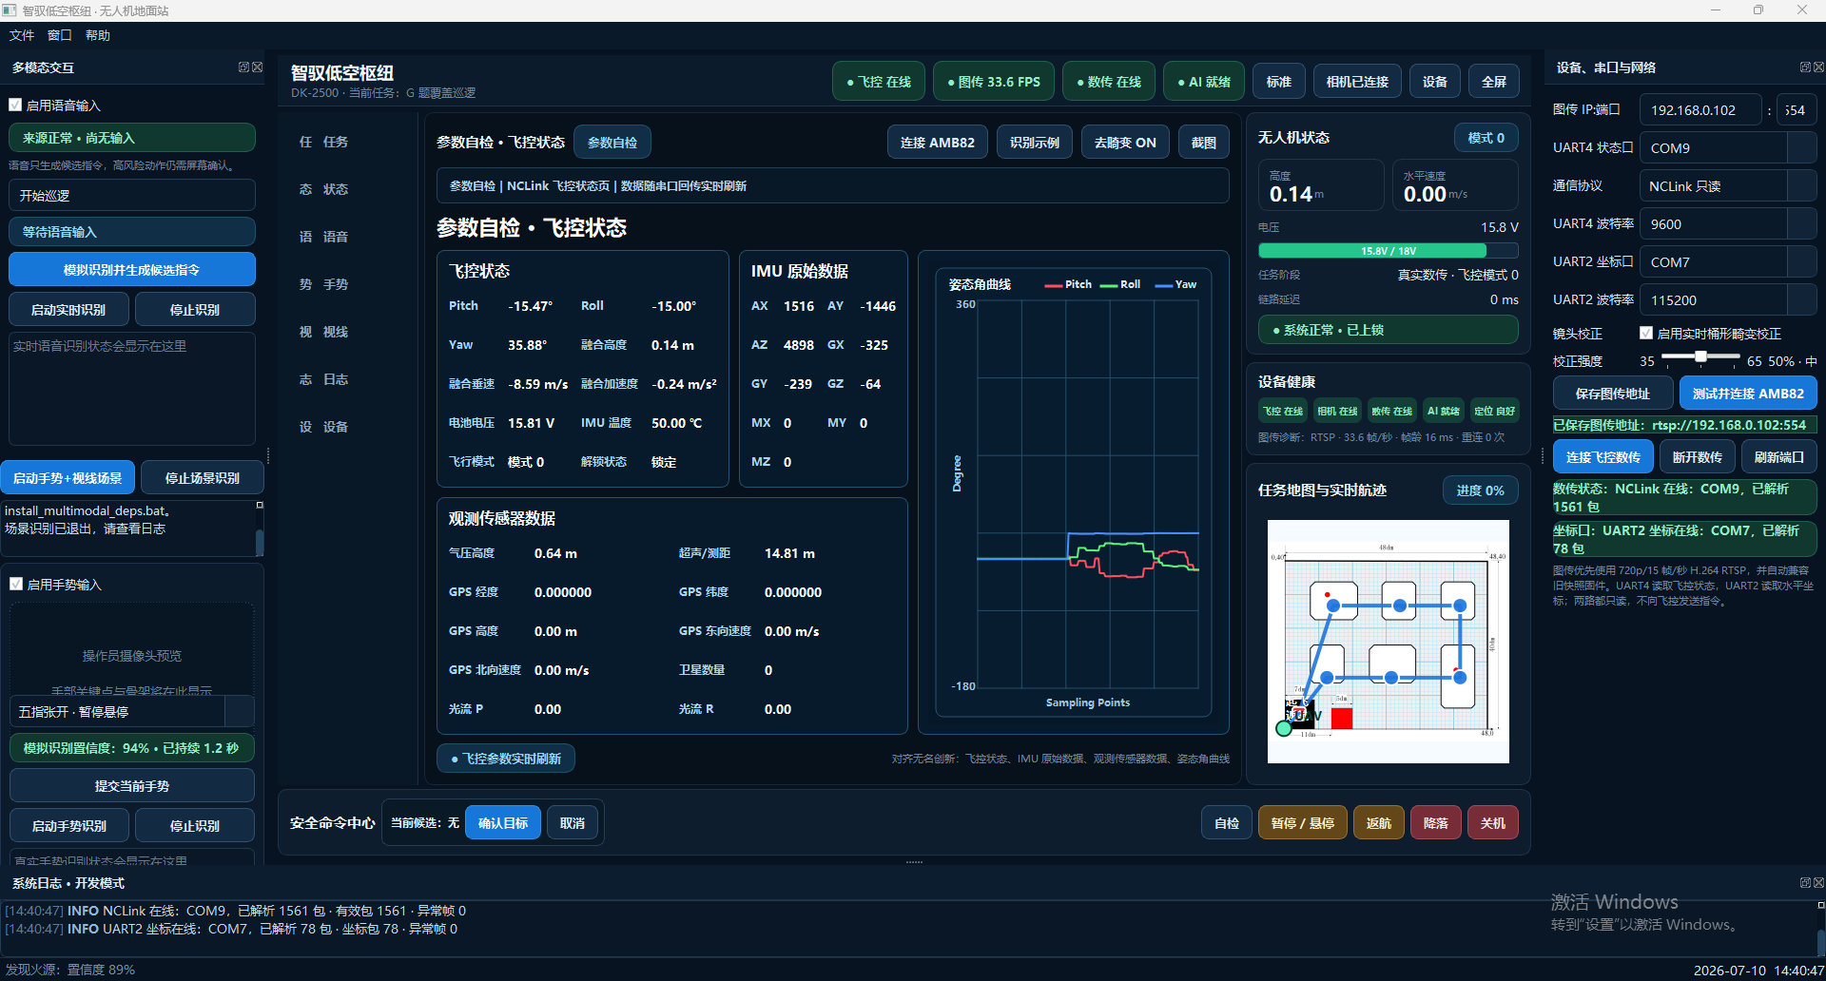Toggle 启用实时桶形畸变校正 checkbox
The width and height of the screenshot is (1826, 981).
point(1646,334)
